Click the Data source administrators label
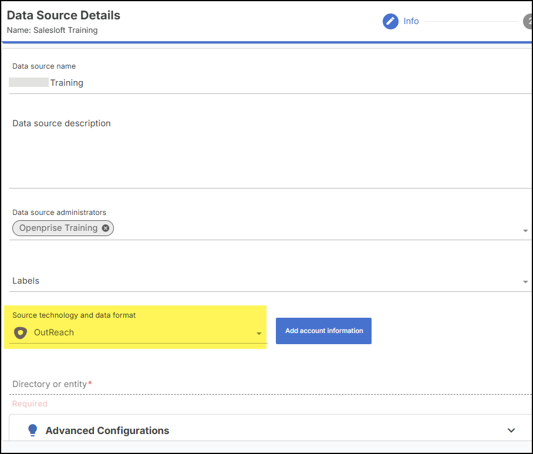 [x=59, y=213]
